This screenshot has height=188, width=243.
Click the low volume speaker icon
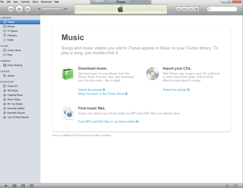[x=39, y=9]
